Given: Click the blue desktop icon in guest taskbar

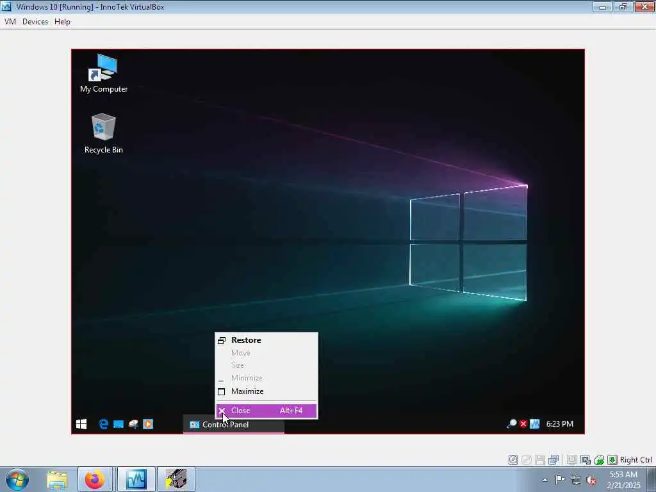Looking at the screenshot, I should pos(119,424).
